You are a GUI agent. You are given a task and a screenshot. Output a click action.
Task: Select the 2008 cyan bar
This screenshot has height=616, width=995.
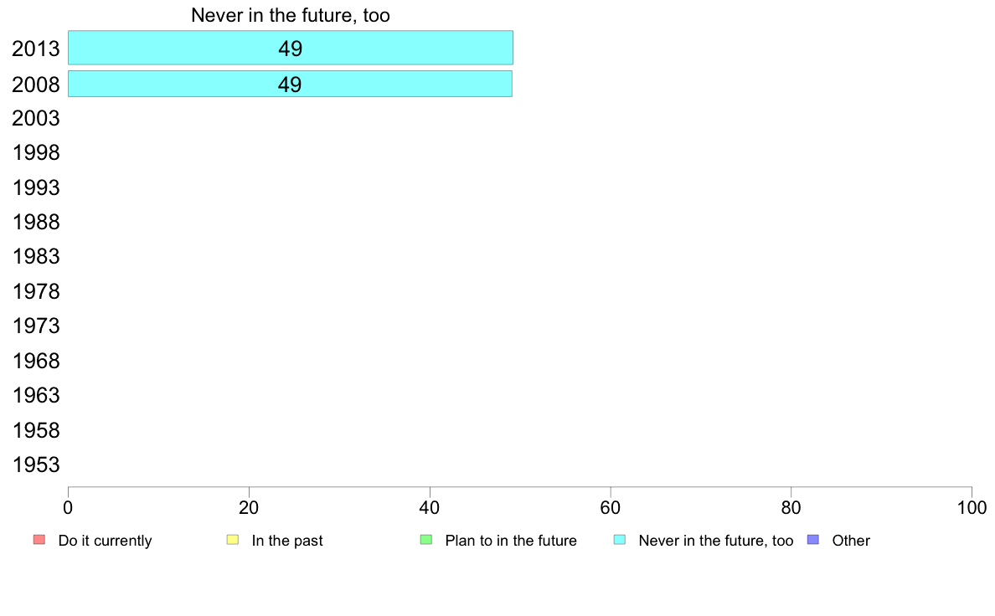click(290, 84)
